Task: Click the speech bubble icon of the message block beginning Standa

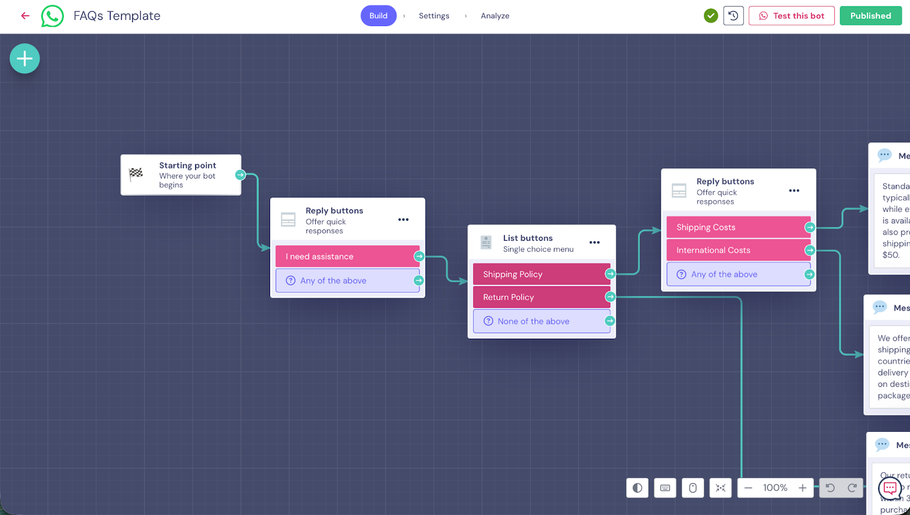Action: [884, 155]
